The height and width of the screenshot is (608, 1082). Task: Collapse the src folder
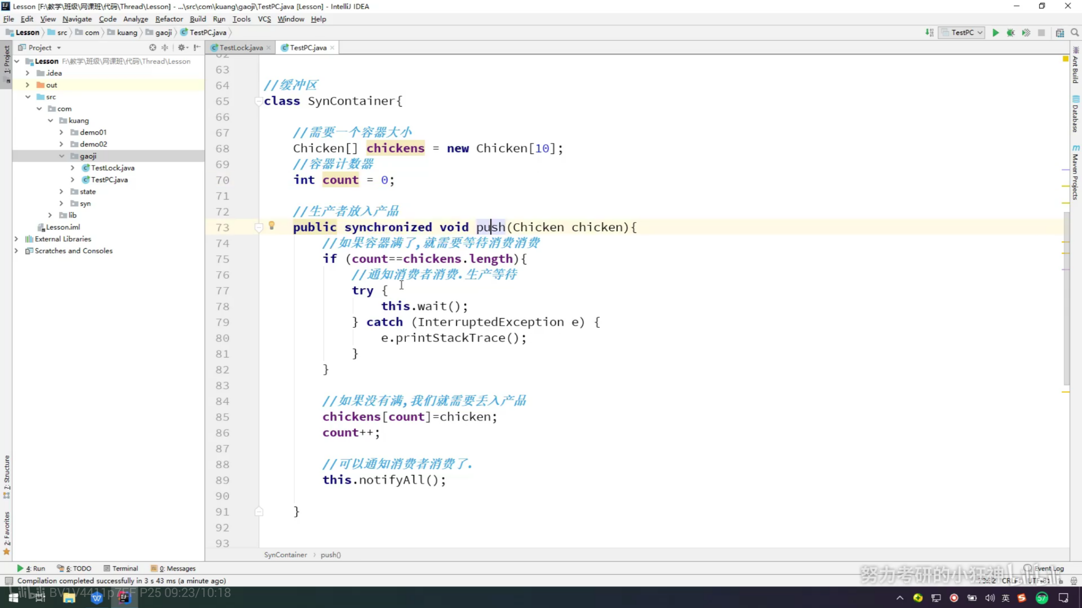click(x=27, y=97)
